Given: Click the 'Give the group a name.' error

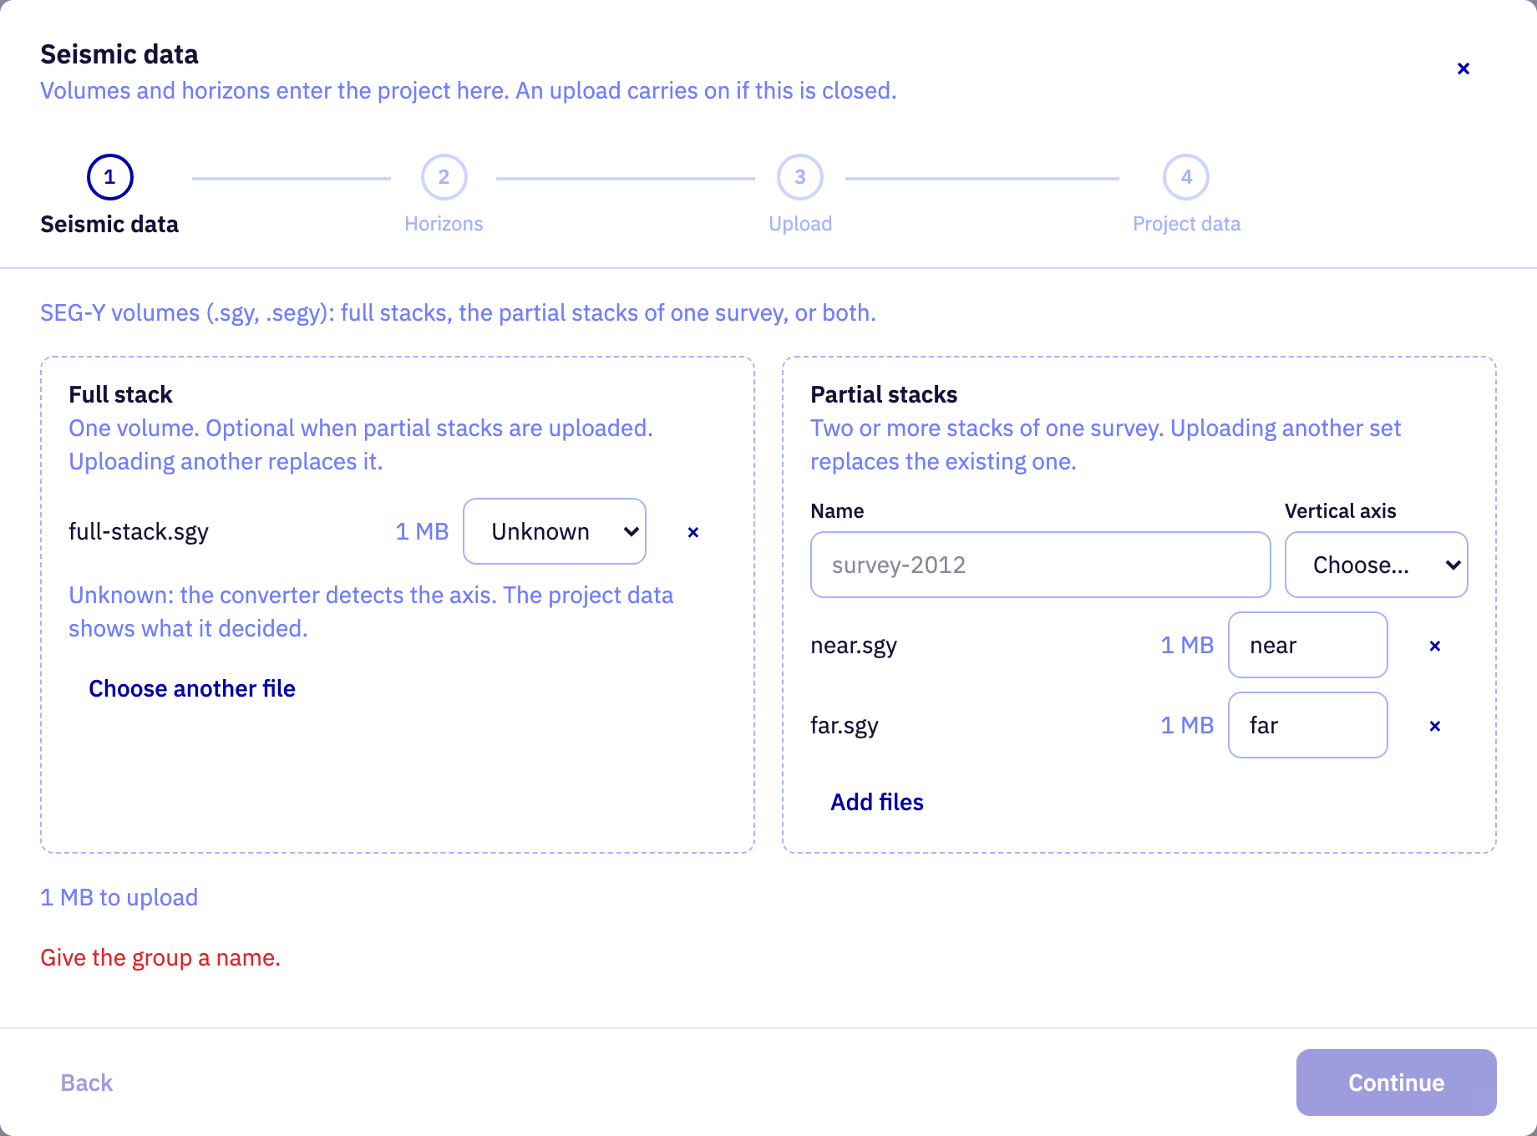Looking at the screenshot, I should (x=160, y=958).
